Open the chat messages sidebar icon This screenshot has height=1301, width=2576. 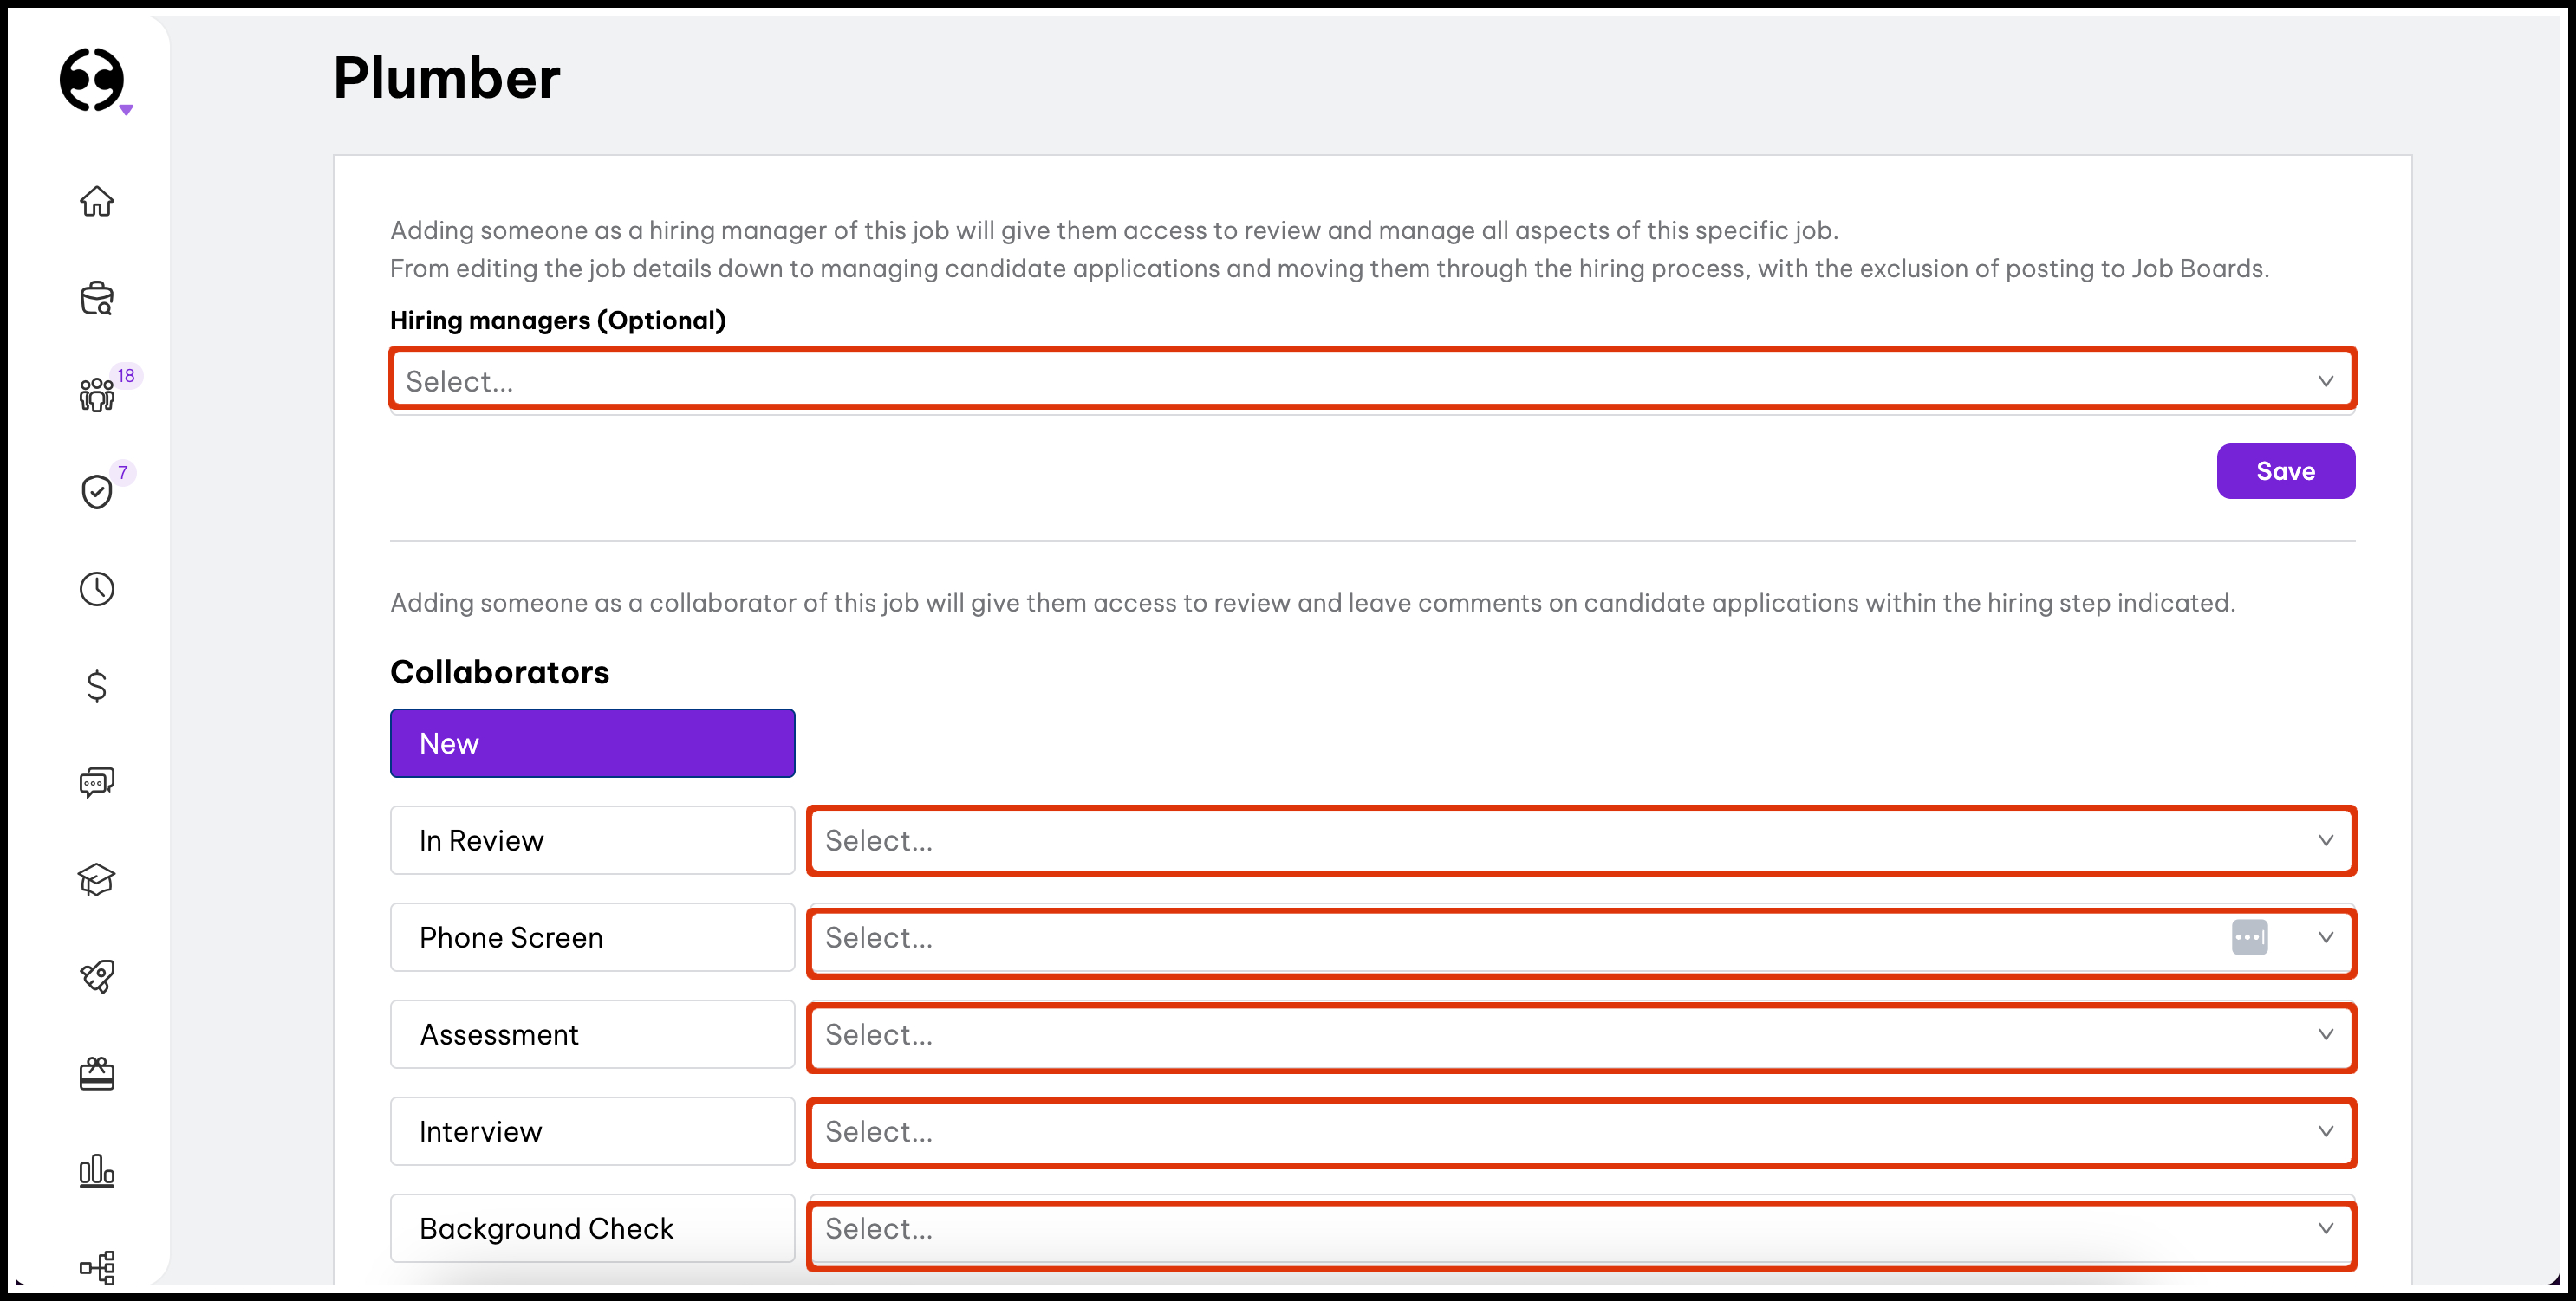point(97,782)
